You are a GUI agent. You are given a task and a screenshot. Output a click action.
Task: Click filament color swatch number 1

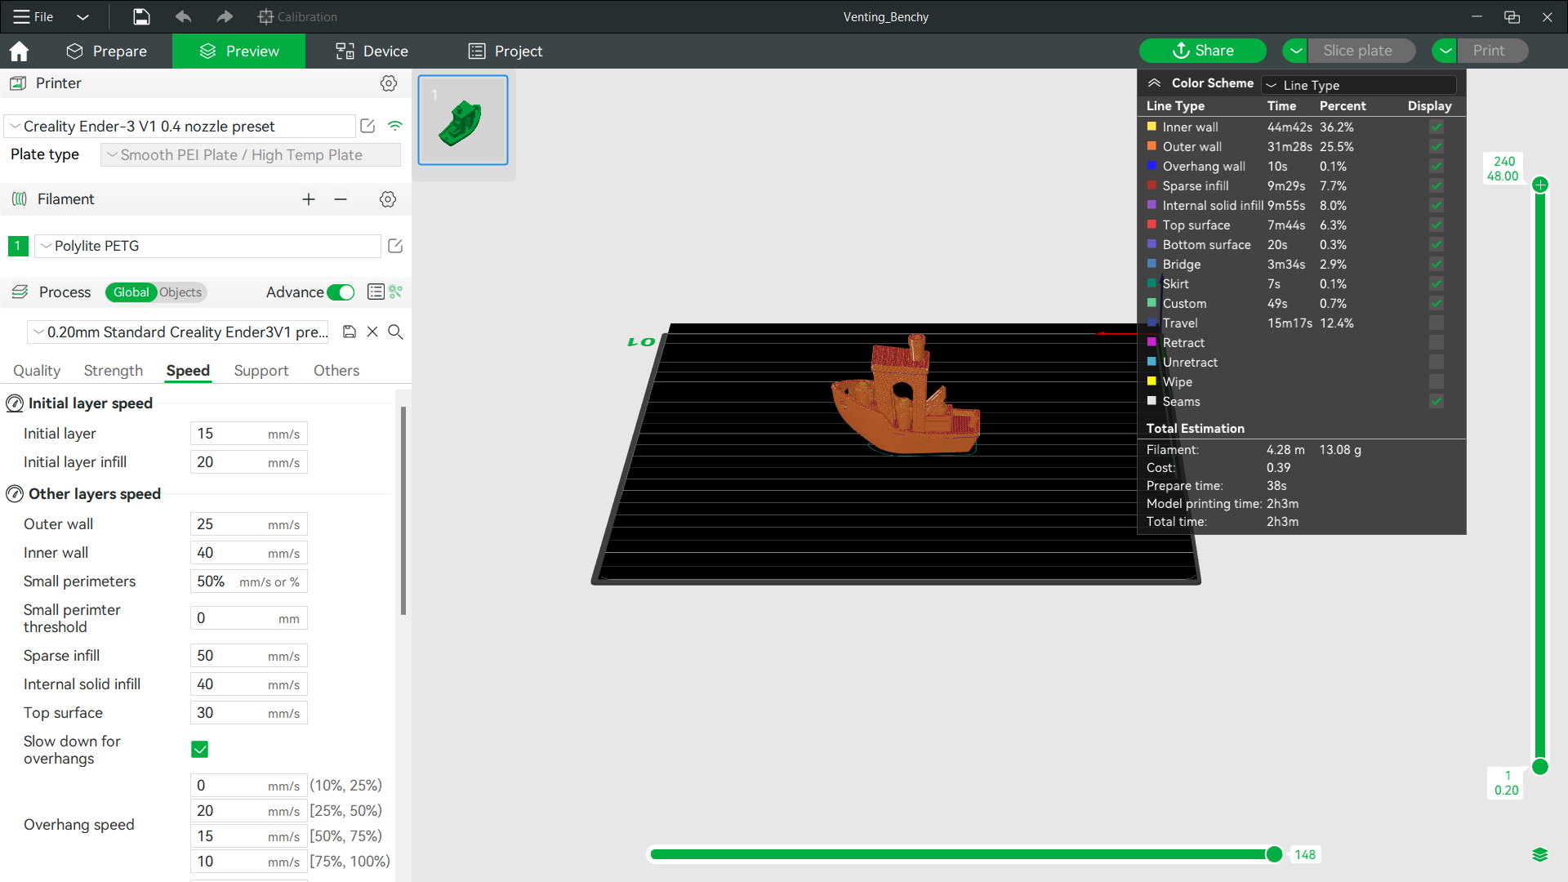click(x=18, y=246)
